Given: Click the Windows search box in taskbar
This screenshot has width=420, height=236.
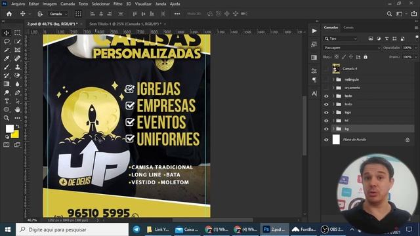Looking at the screenshot, I should coord(72,229).
